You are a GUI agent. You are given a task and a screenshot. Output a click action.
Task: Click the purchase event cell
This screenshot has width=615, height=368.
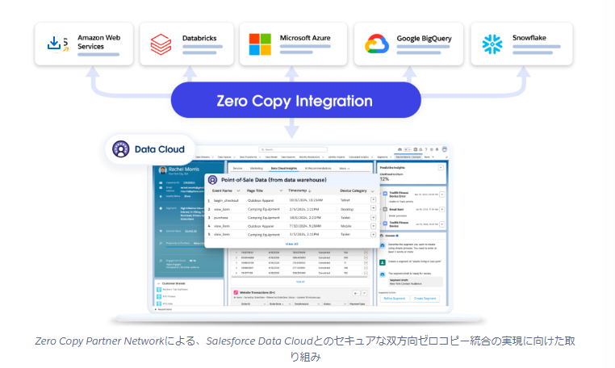pos(221,218)
